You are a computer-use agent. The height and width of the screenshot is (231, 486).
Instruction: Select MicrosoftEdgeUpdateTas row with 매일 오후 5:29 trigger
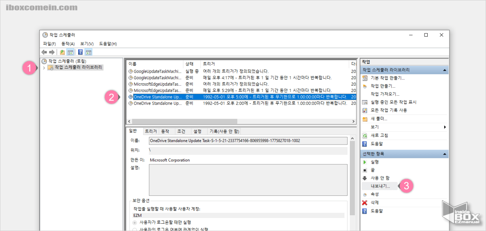[x=241, y=90]
